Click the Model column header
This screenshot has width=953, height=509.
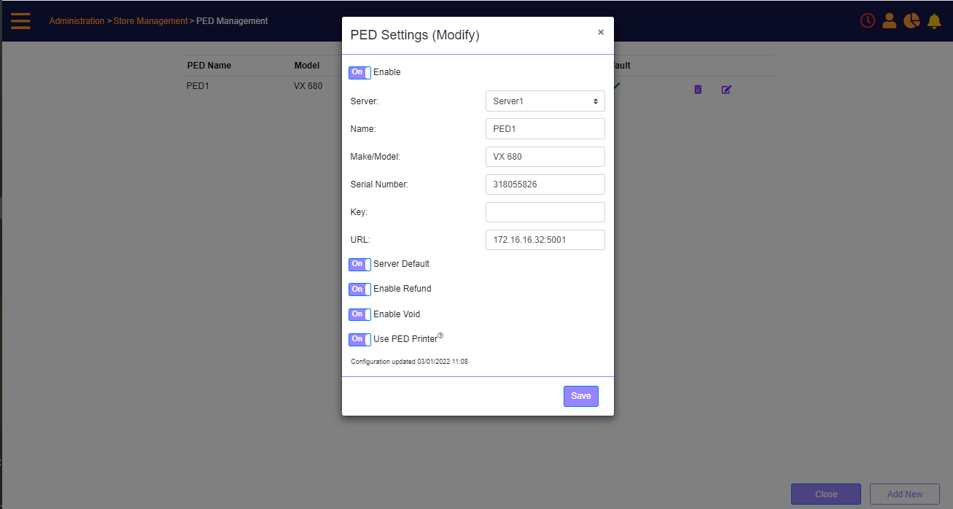tap(307, 66)
